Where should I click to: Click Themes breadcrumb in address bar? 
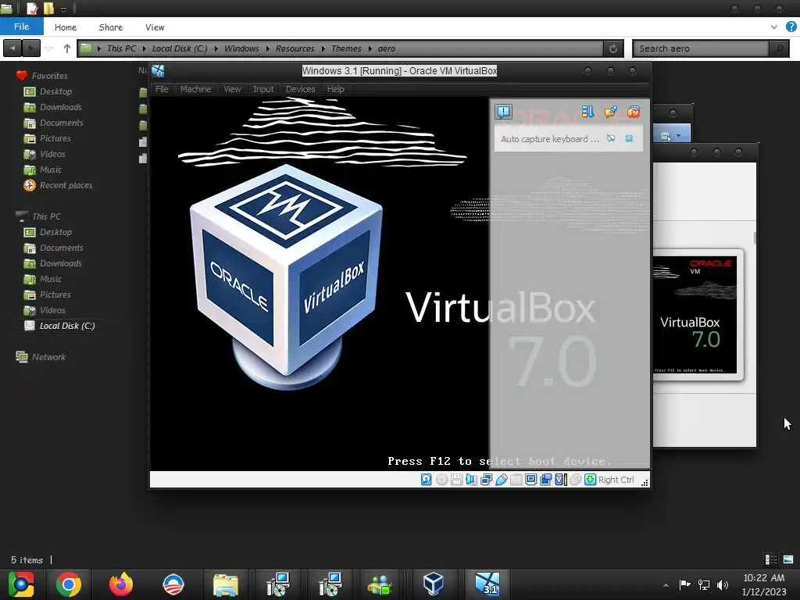pos(346,48)
